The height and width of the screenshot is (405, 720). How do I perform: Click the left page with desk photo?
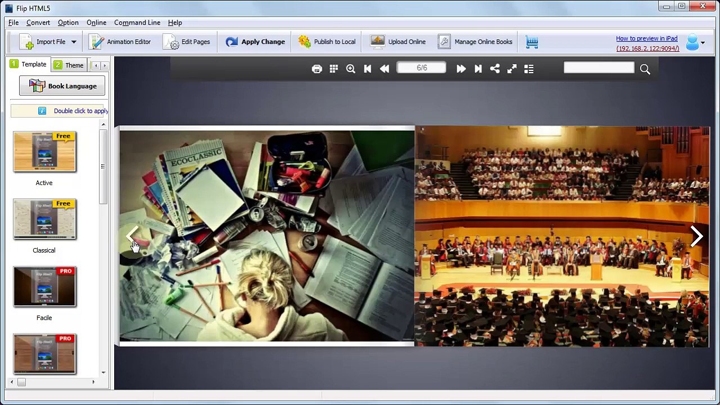coord(267,236)
